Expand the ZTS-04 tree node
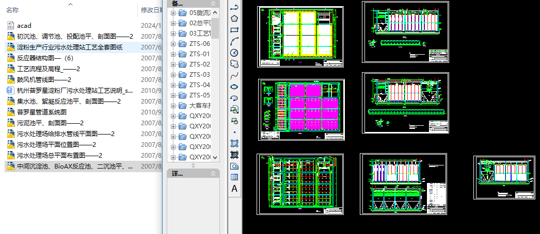The width and height of the screenshot is (540, 234). 173,85
